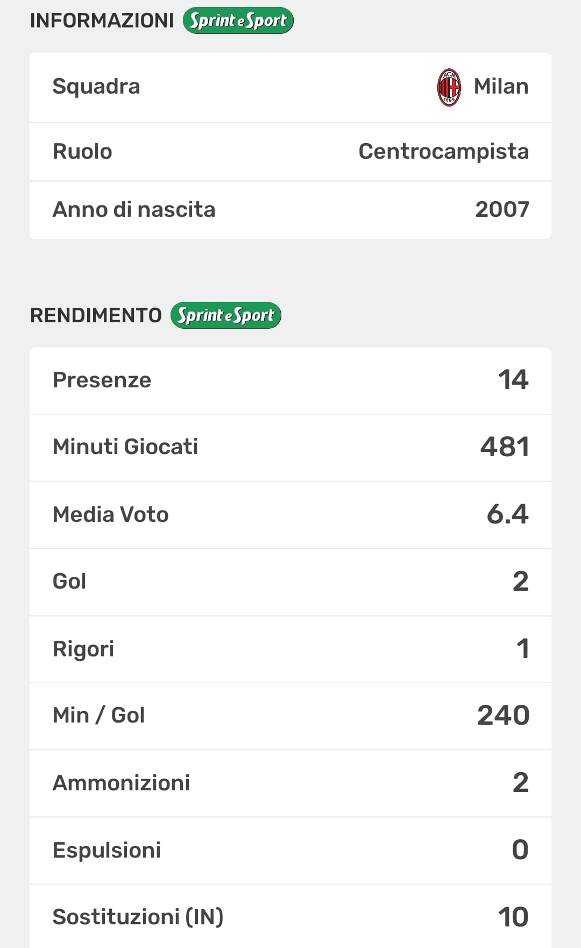
Task: Select the Ruolo row label
Action: coord(82,151)
